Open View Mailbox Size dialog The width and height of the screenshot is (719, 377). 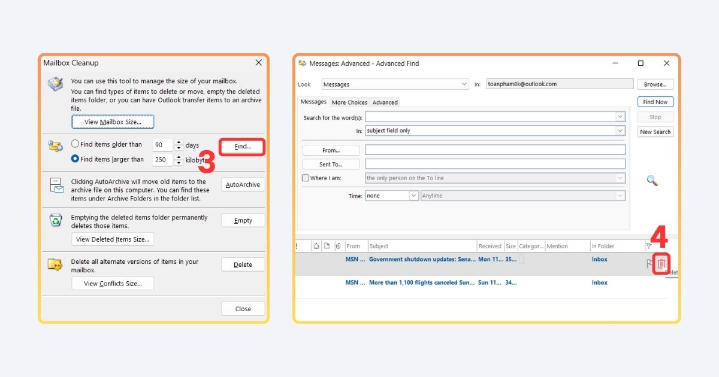coord(113,121)
